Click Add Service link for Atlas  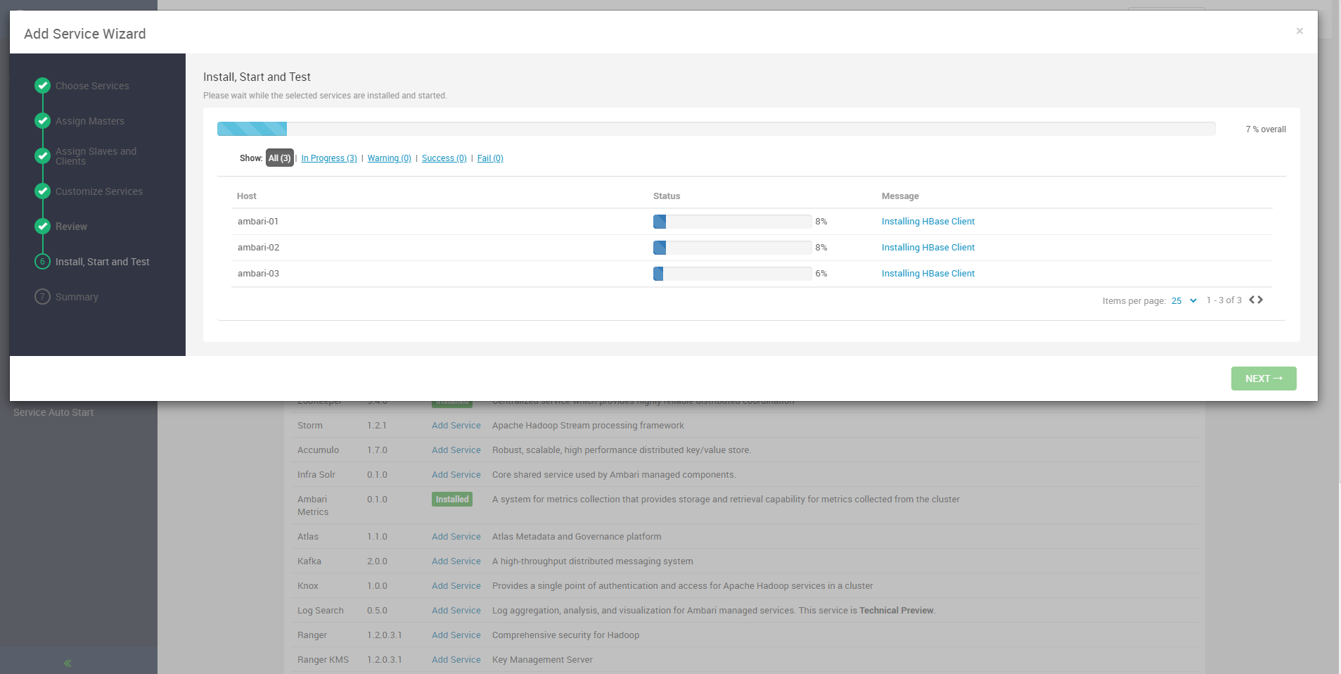pos(456,537)
